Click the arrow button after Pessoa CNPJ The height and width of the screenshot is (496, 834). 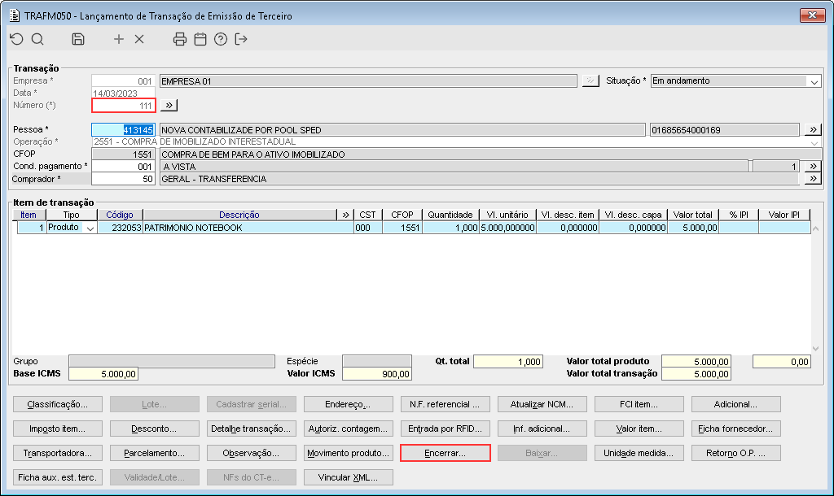(x=813, y=129)
